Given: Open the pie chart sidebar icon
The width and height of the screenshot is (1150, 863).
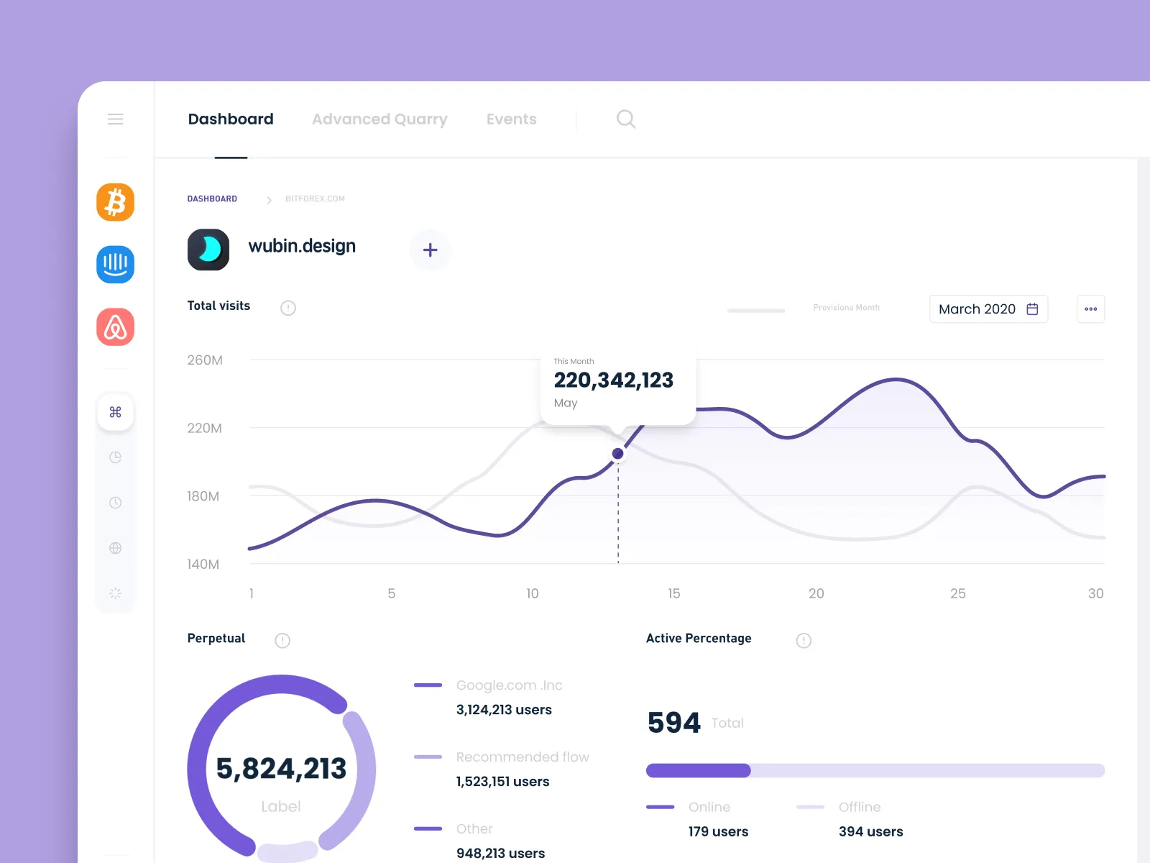Looking at the screenshot, I should 115,457.
